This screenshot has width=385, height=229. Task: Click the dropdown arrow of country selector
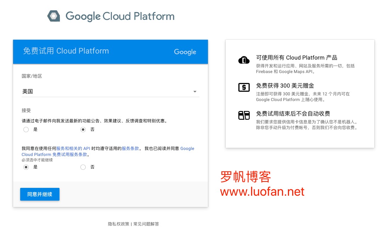point(195,92)
